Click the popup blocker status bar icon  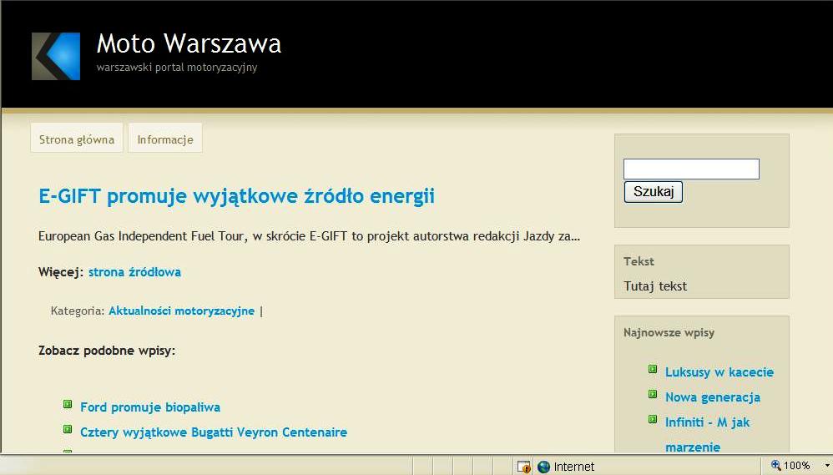click(524, 467)
